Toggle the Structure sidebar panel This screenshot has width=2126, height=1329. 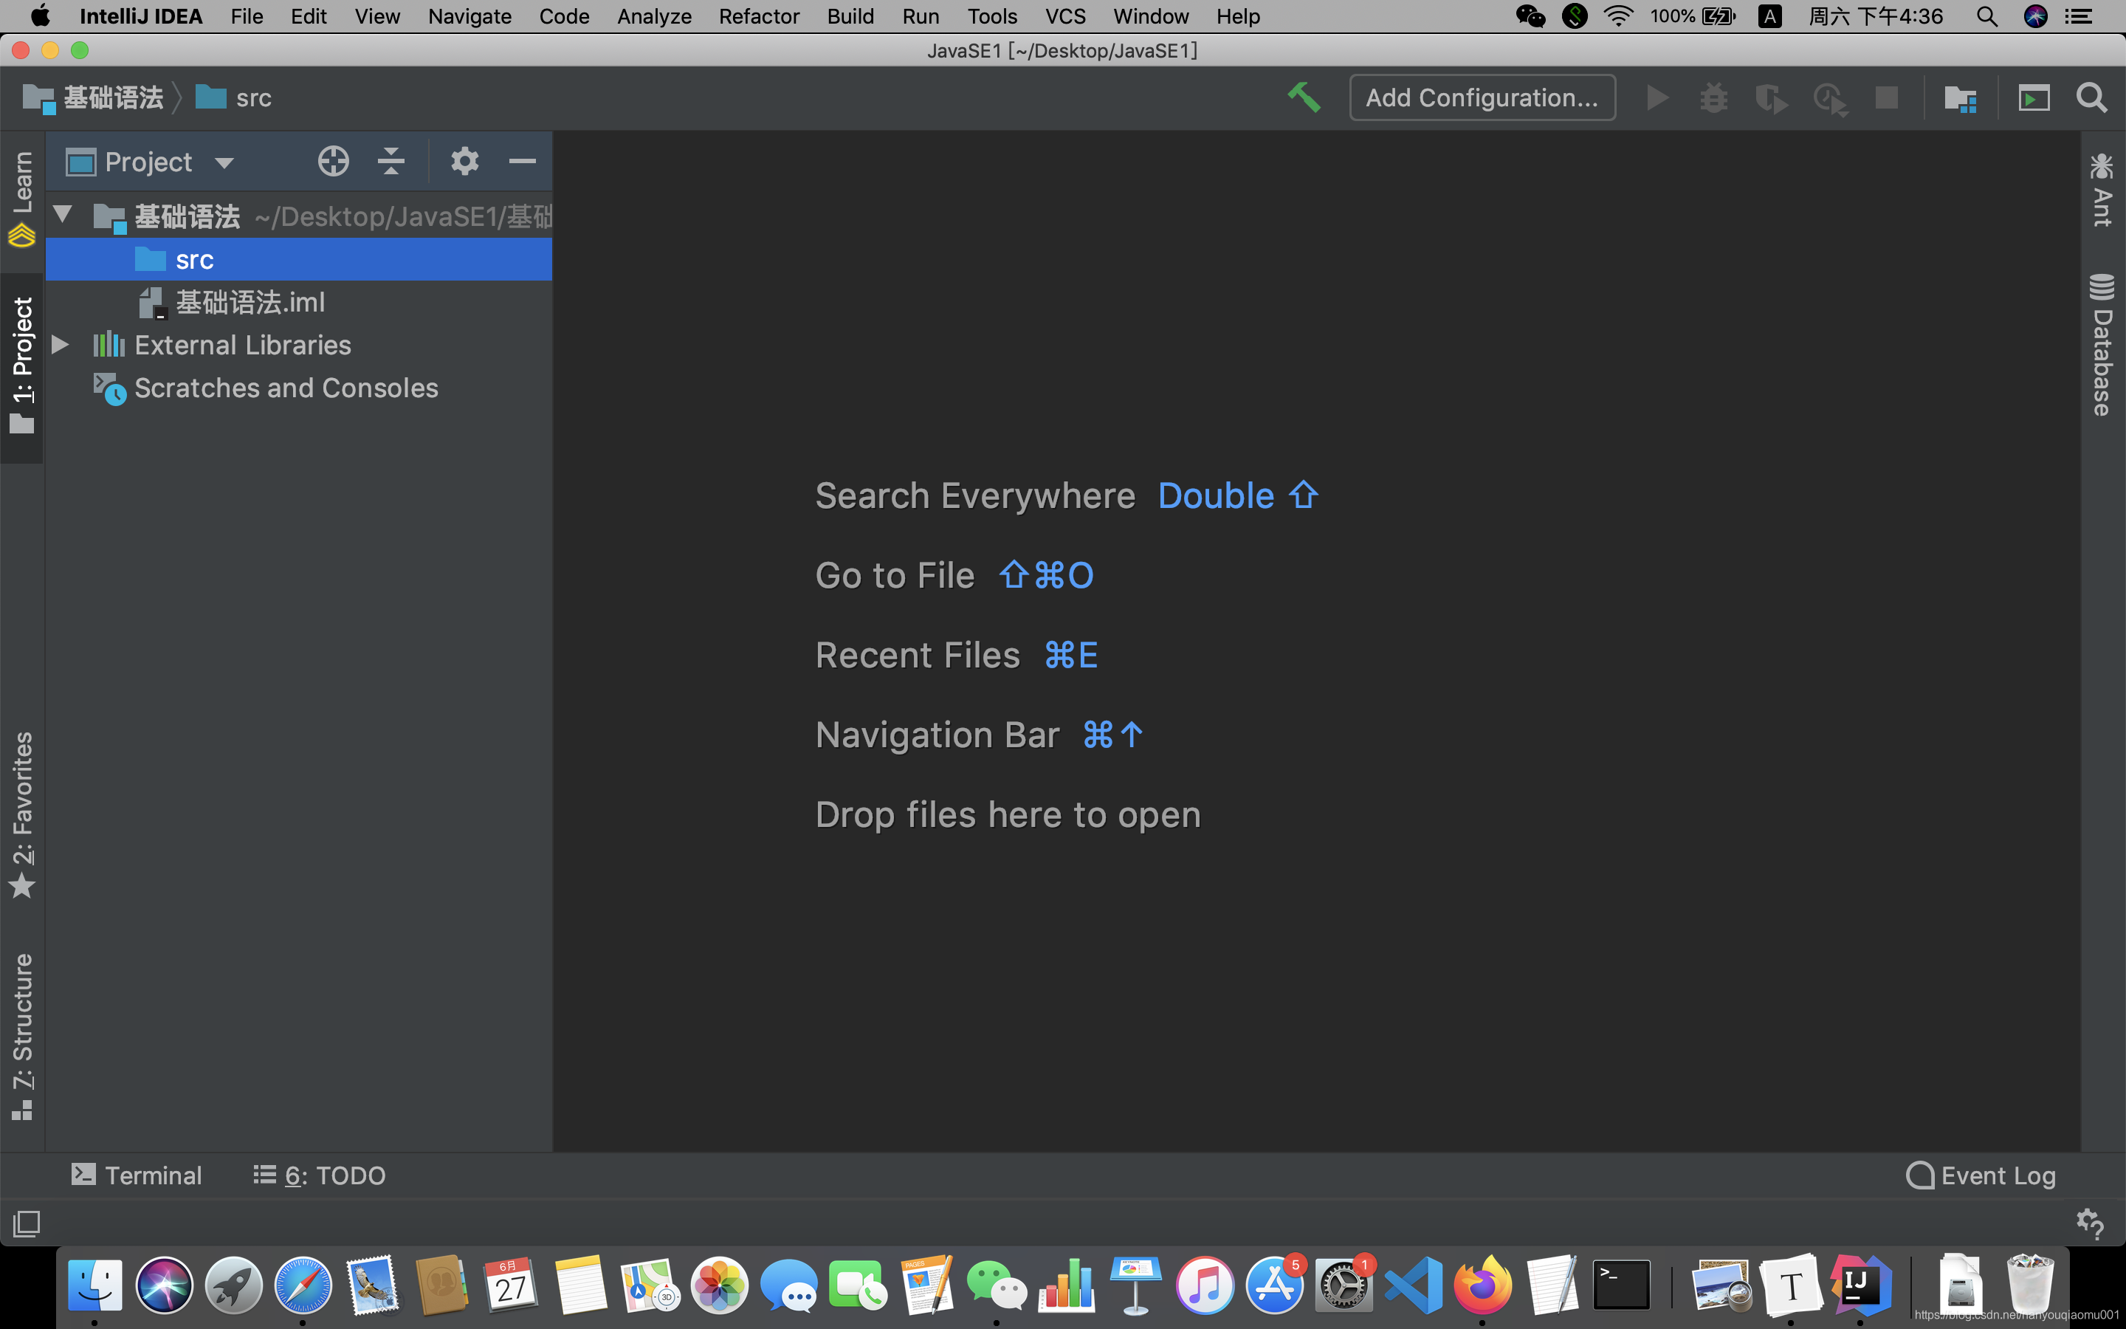point(21,1024)
